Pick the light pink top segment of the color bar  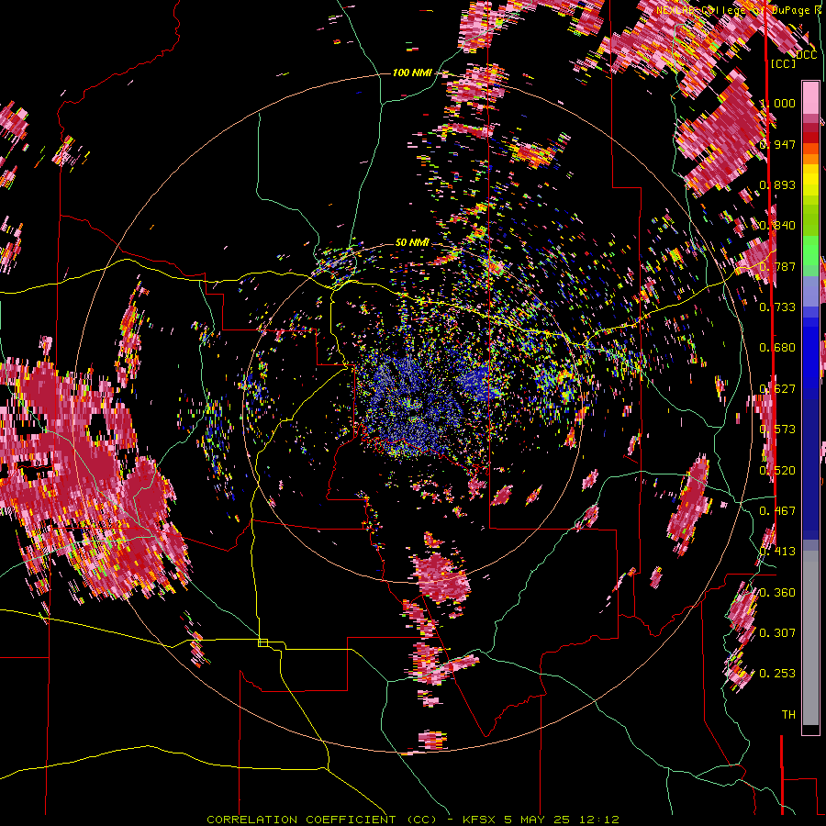click(810, 97)
